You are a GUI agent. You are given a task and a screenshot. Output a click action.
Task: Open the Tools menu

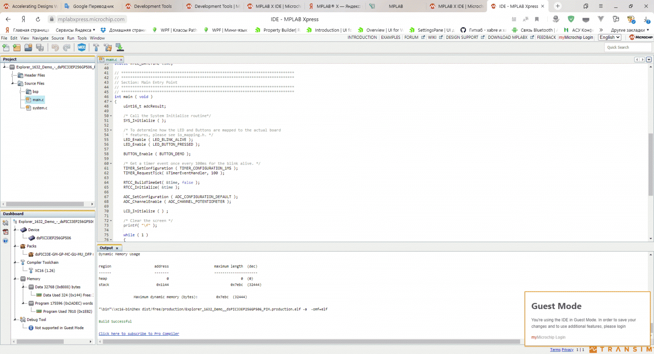pos(82,38)
